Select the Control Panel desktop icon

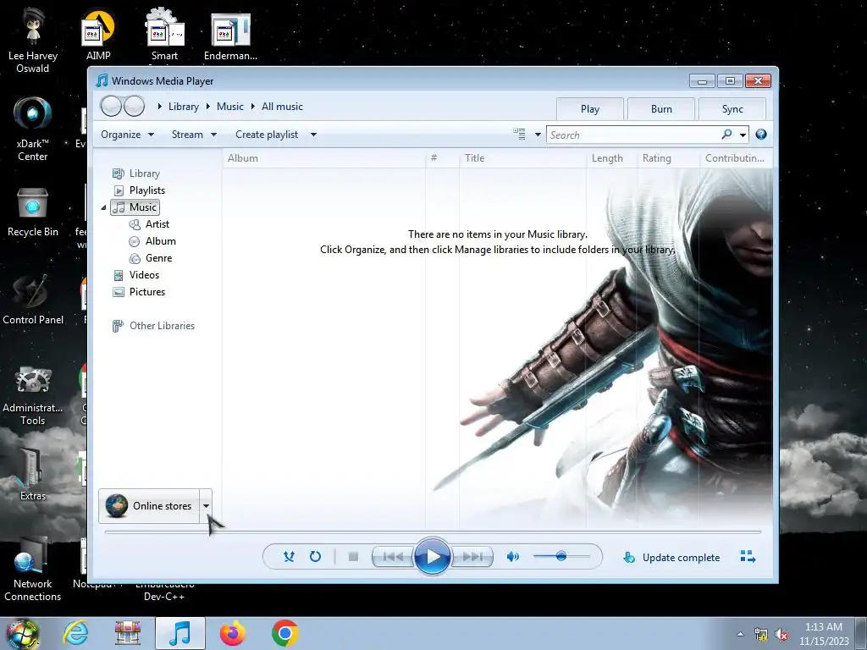pos(33,300)
